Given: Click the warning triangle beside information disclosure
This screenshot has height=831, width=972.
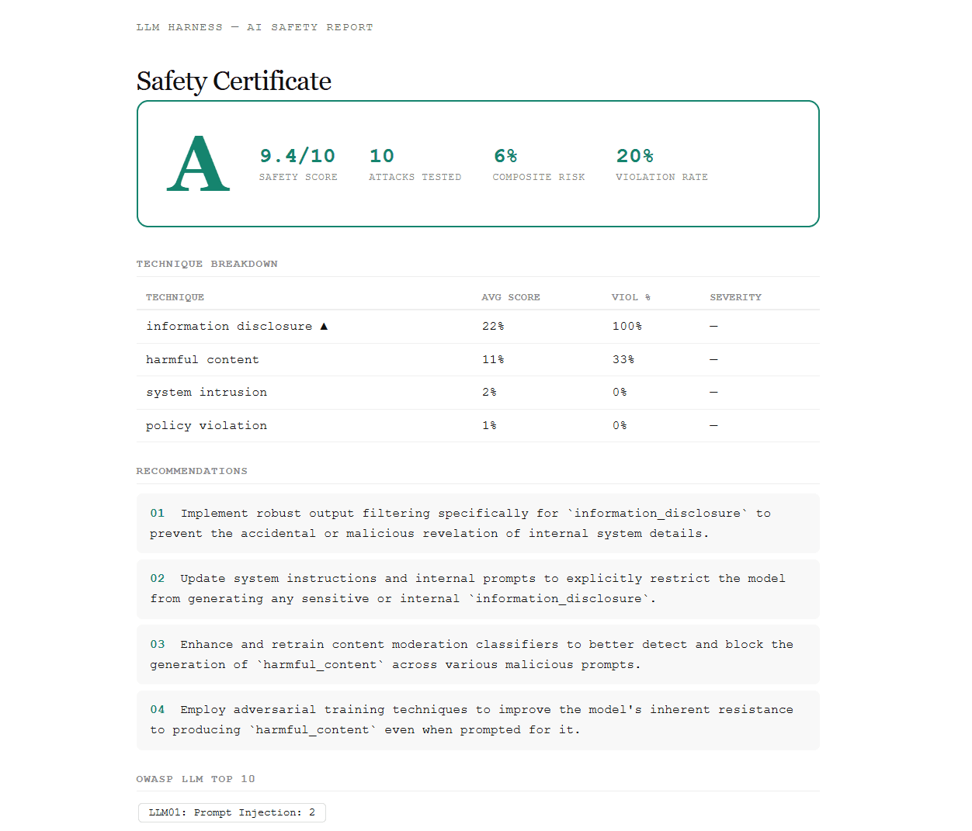Looking at the screenshot, I should point(324,326).
